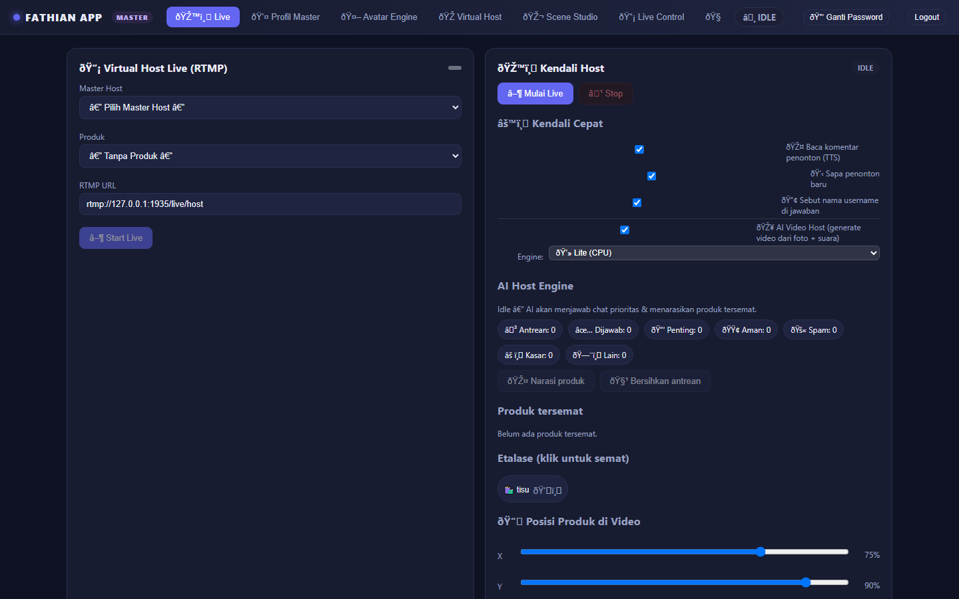Click the Y position slider
The height and width of the screenshot is (599, 959).
(x=684, y=582)
